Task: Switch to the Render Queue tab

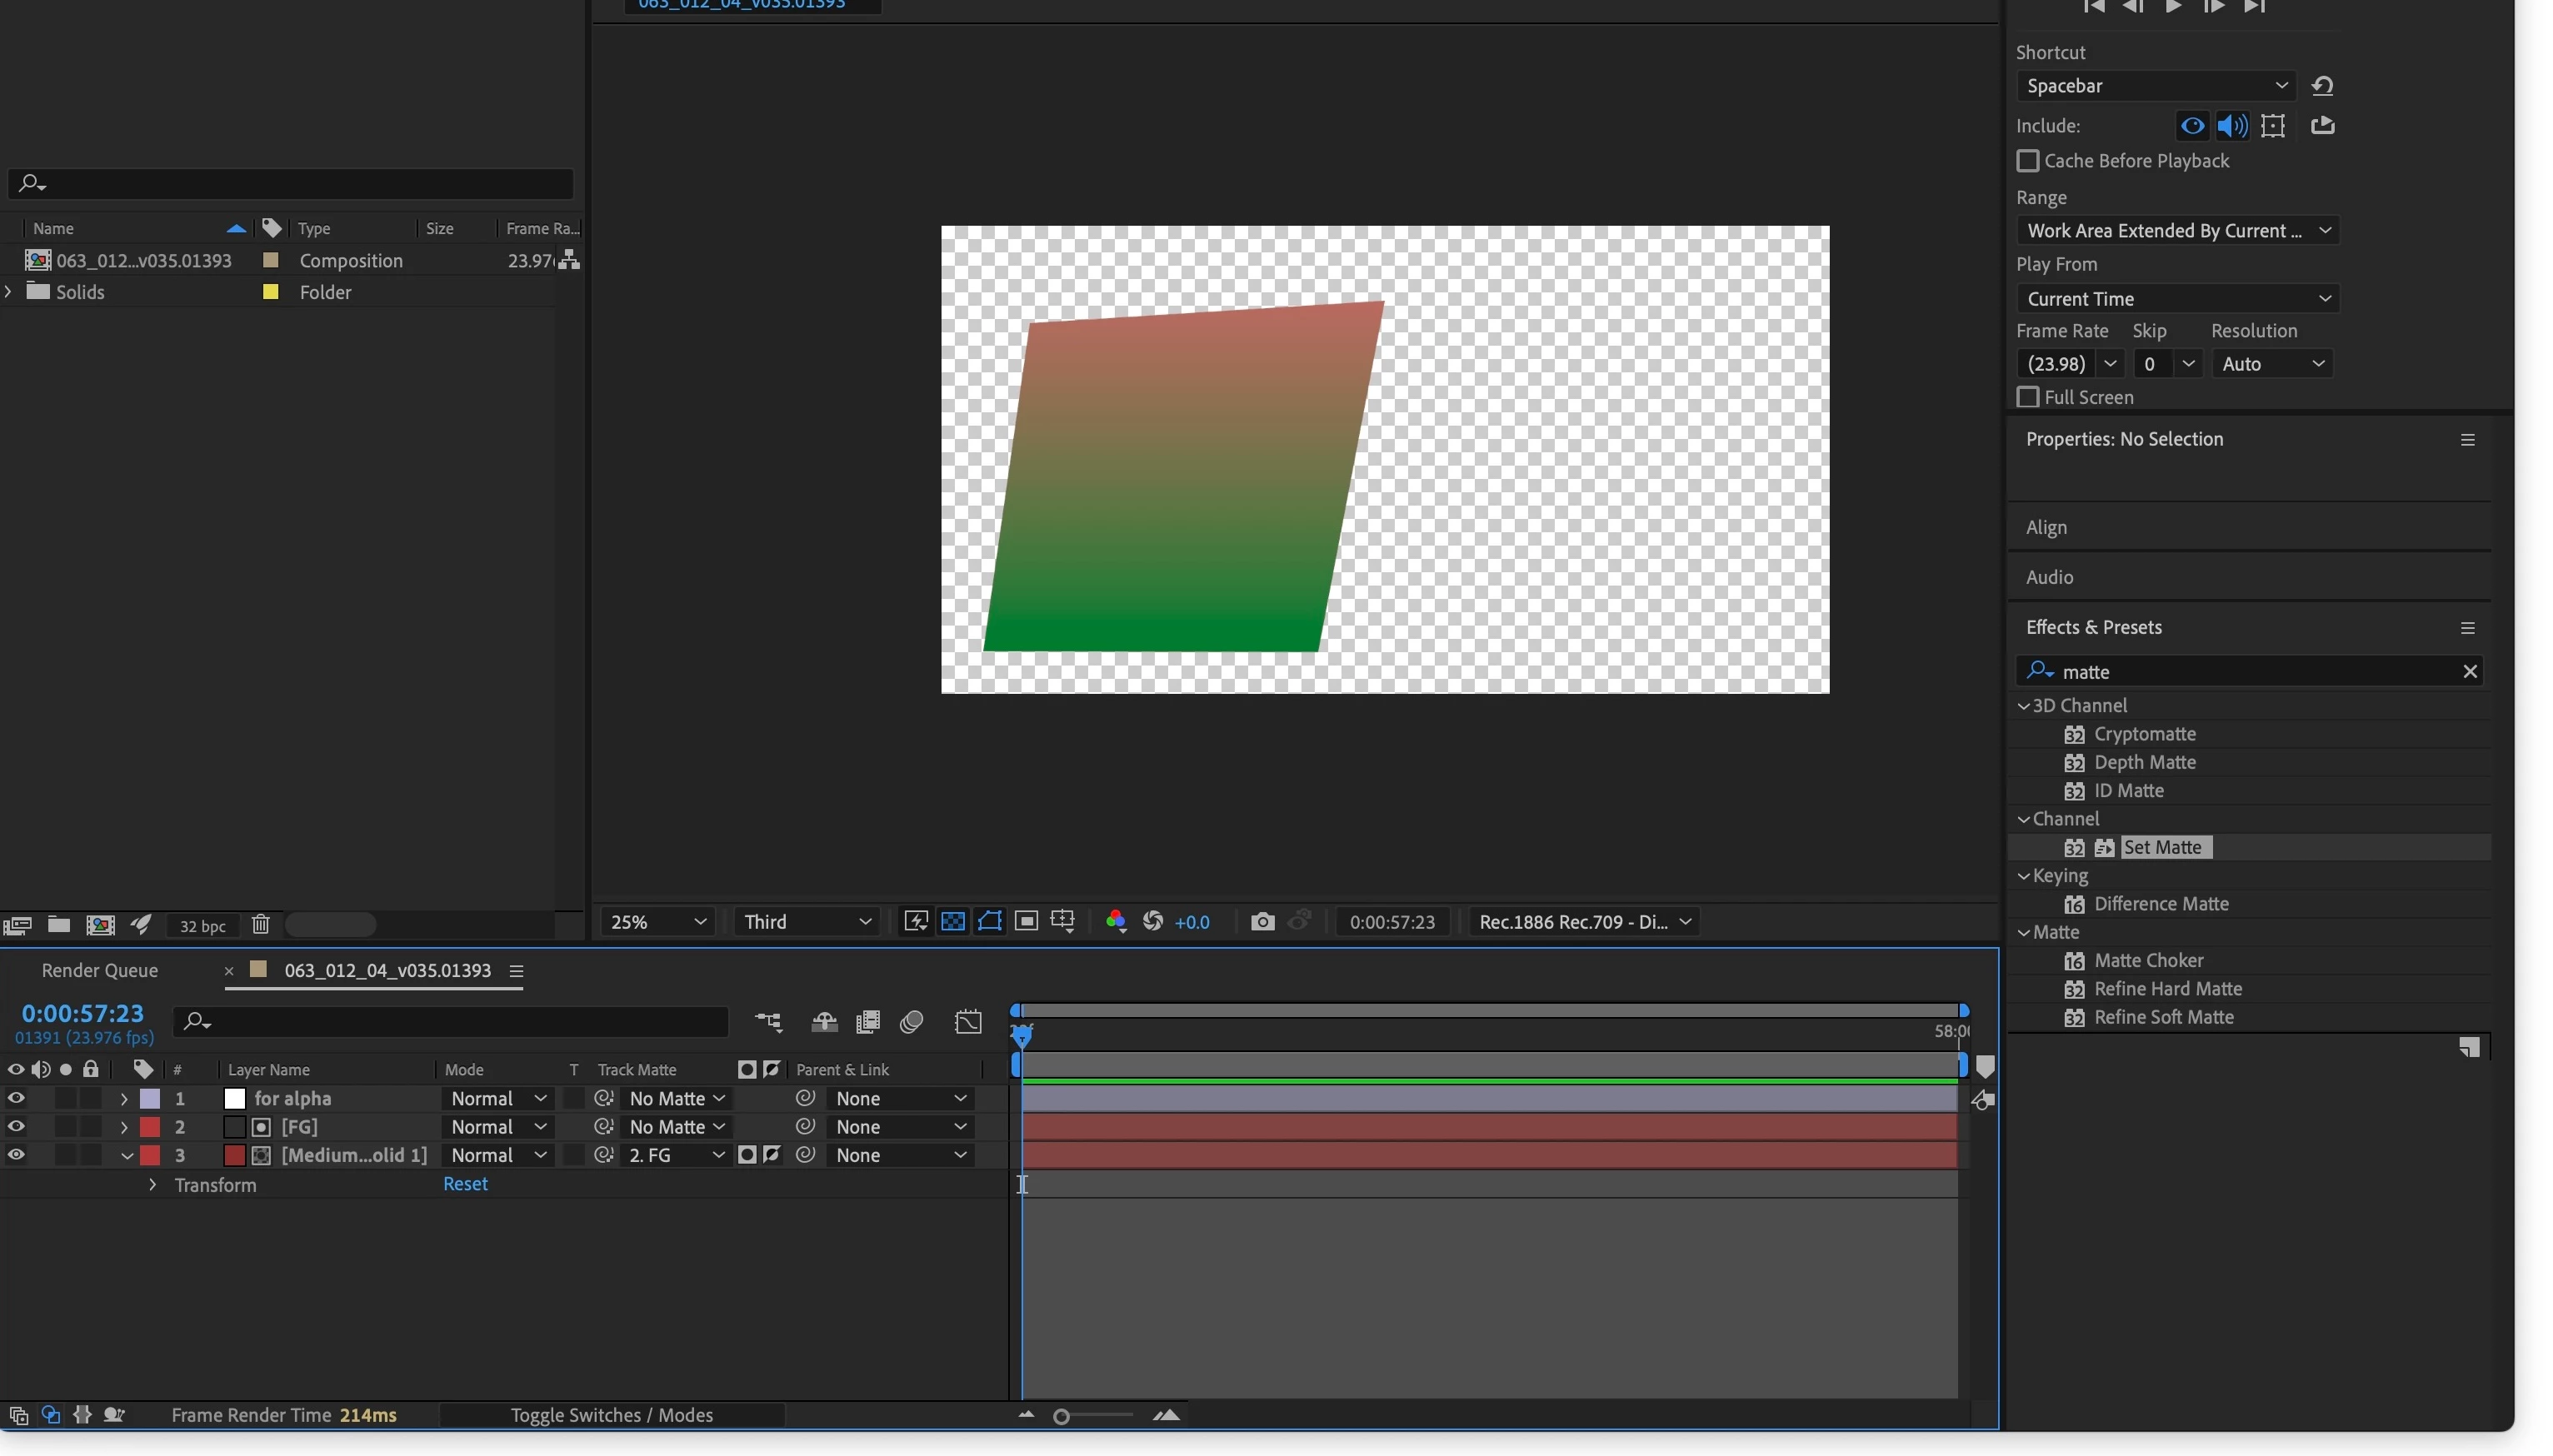Action: (99, 970)
